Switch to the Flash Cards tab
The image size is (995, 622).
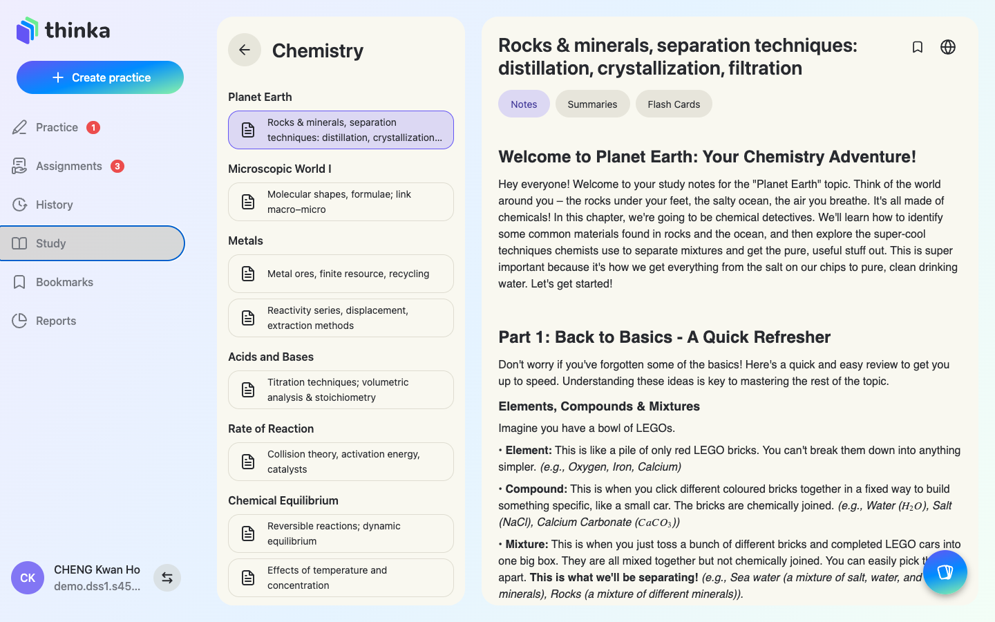click(674, 104)
